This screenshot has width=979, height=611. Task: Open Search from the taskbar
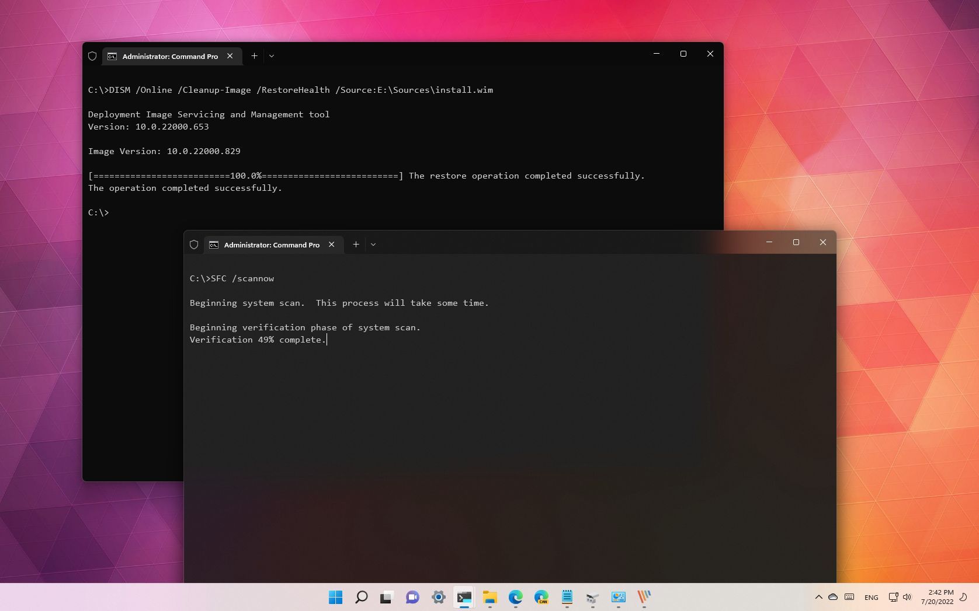point(361,598)
